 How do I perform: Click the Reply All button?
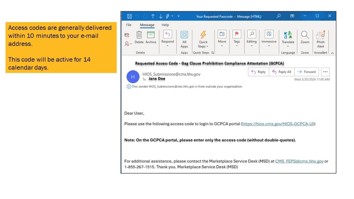coord(281,72)
